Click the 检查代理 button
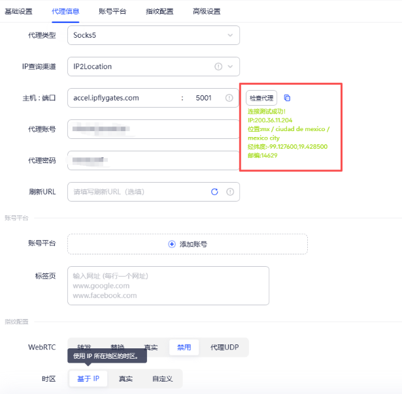The image size is (402, 394). click(261, 98)
